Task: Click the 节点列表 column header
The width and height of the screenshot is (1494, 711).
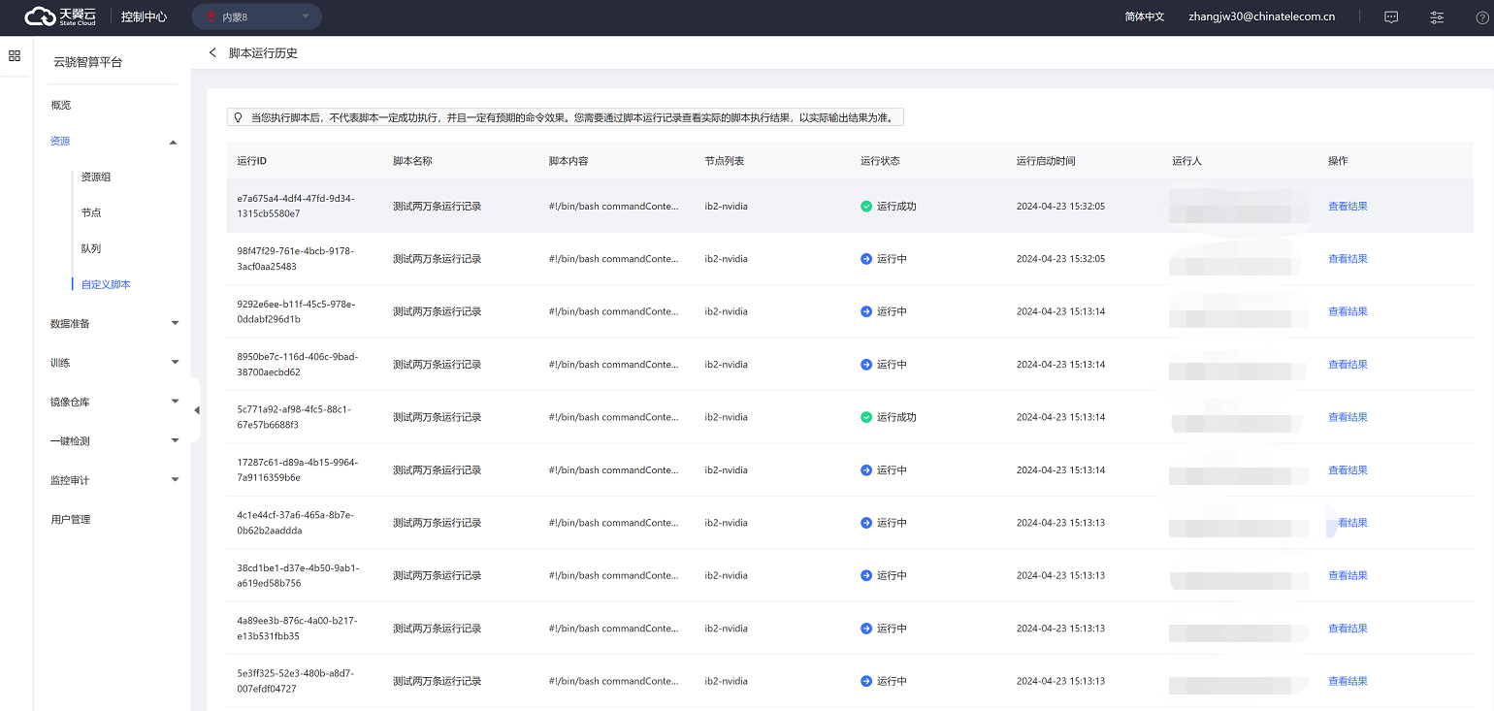Action: (724, 161)
